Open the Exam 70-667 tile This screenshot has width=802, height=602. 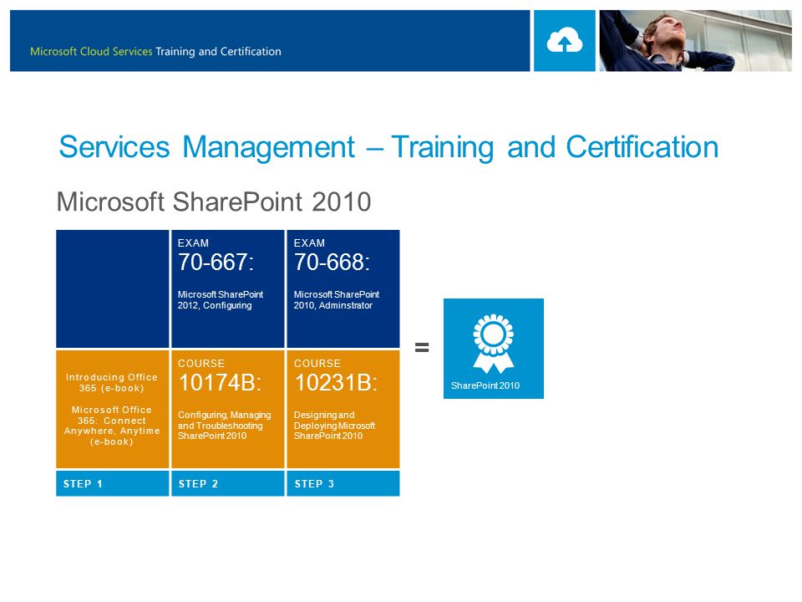(227, 288)
